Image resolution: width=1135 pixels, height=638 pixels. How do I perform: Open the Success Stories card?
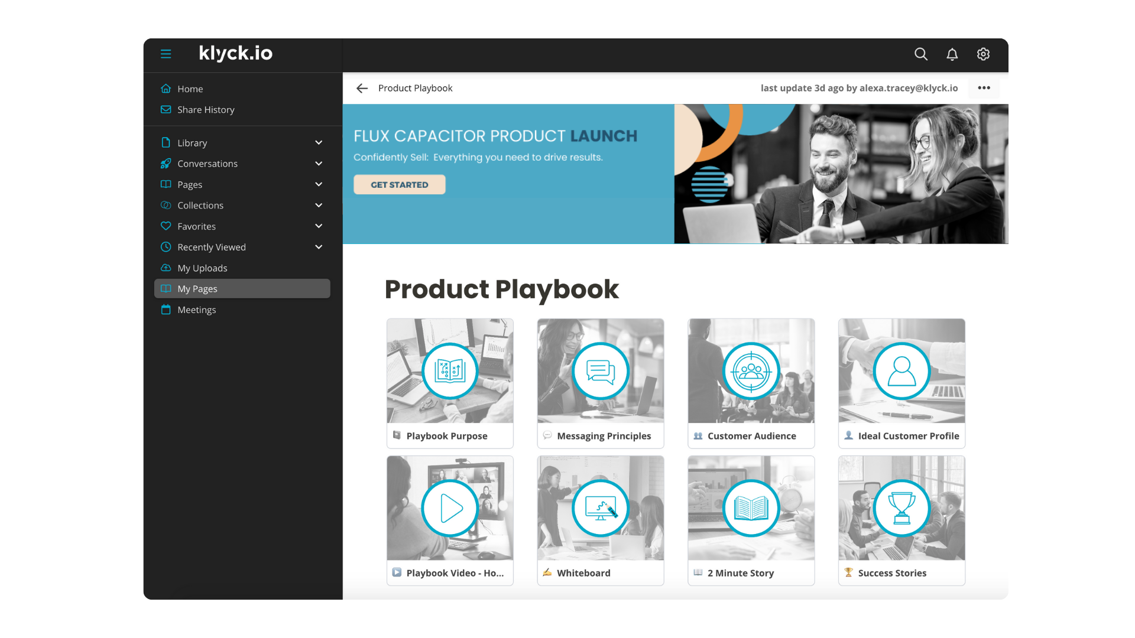click(901, 508)
